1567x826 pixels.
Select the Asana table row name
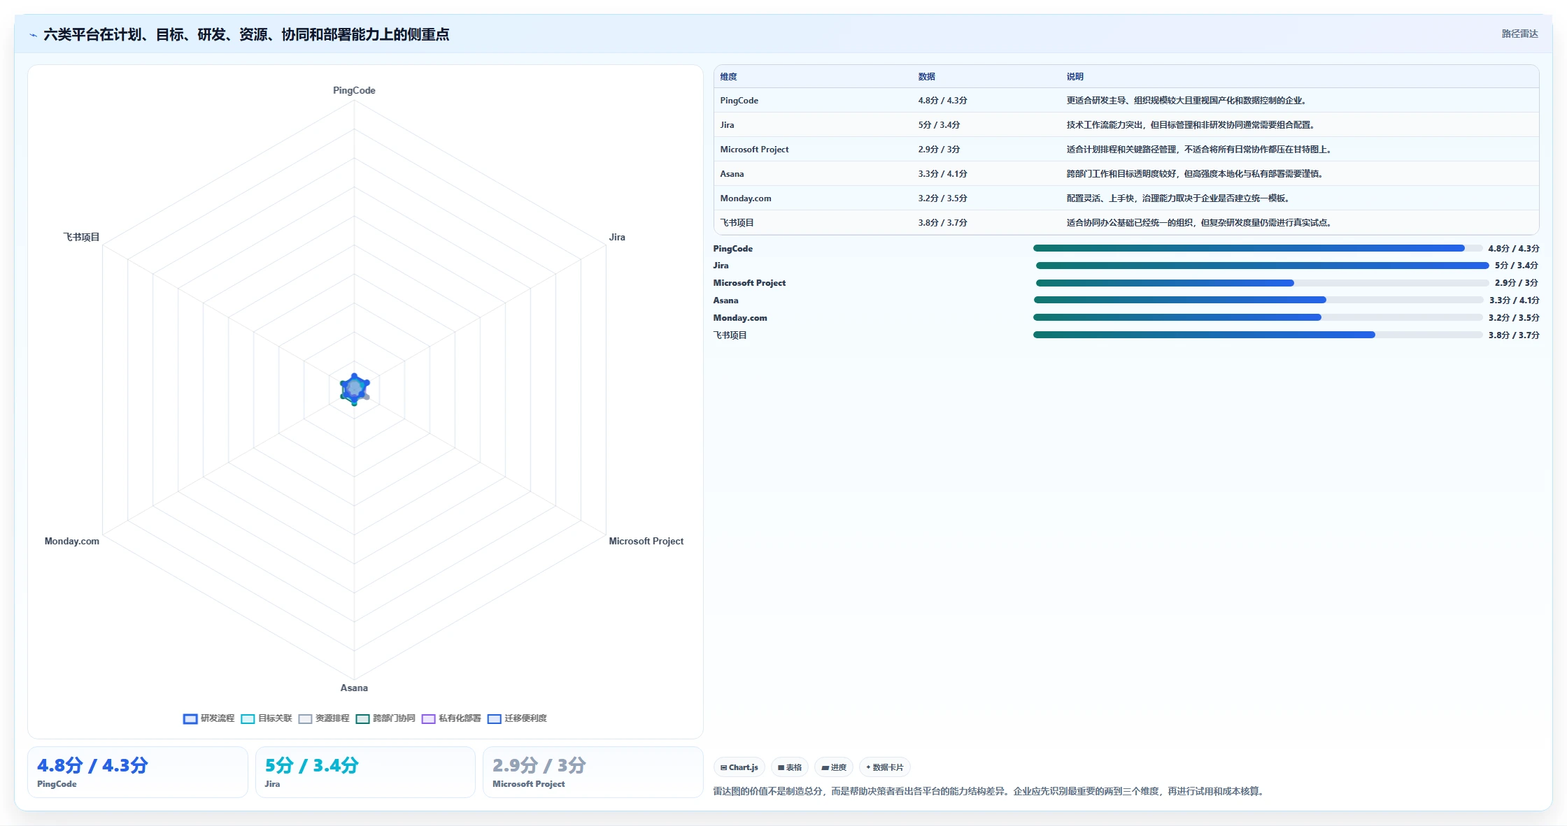click(732, 174)
